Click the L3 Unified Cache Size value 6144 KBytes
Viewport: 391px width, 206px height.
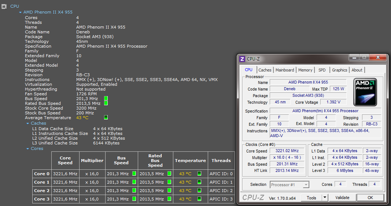tap(106, 143)
